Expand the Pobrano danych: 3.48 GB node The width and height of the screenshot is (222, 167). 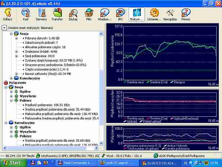17,38
